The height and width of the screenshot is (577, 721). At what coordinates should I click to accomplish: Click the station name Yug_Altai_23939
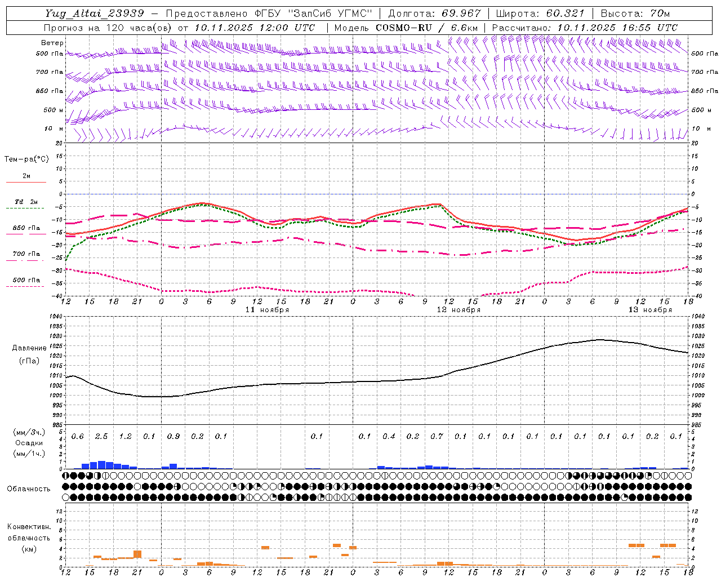pos(94,14)
